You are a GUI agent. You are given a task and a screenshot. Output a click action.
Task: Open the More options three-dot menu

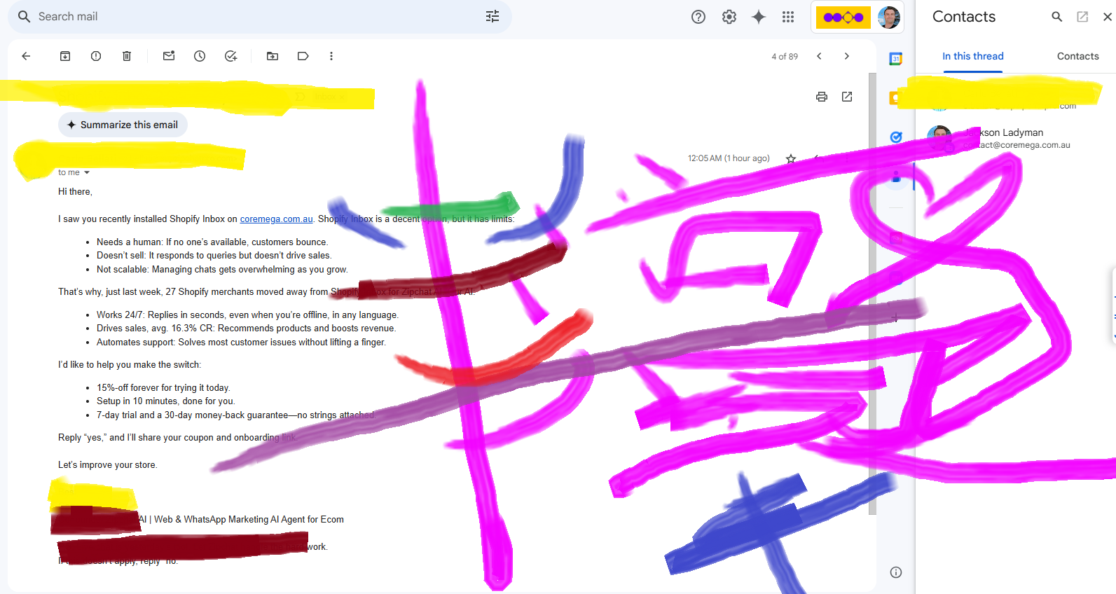pyautogui.click(x=331, y=56)
